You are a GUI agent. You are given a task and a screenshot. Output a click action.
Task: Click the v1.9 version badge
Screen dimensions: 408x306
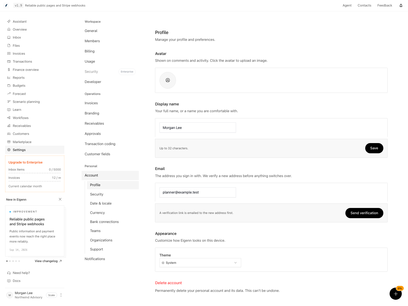[18, 5]
